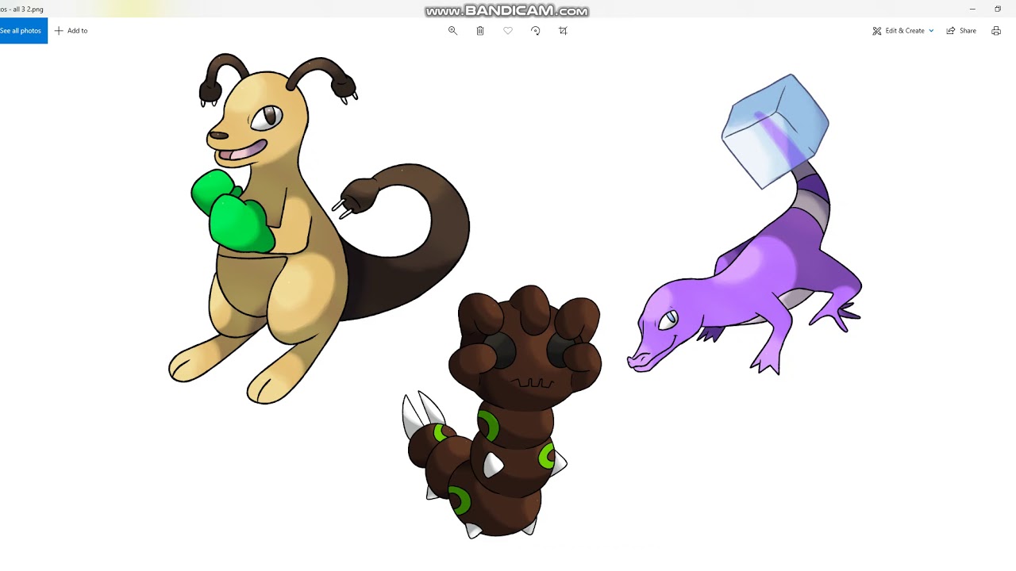This screenshot has height=571, width=1016.
Task: Delete the photo with the trash icon
Action: (x=480, y=31)
